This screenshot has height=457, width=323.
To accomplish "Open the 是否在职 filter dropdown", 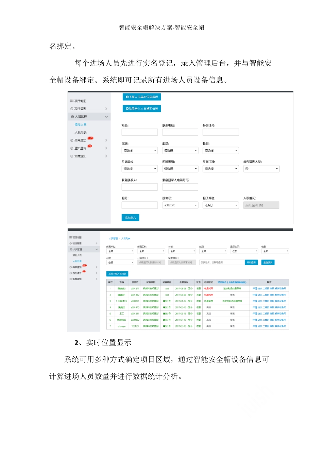I will [244, 251].
